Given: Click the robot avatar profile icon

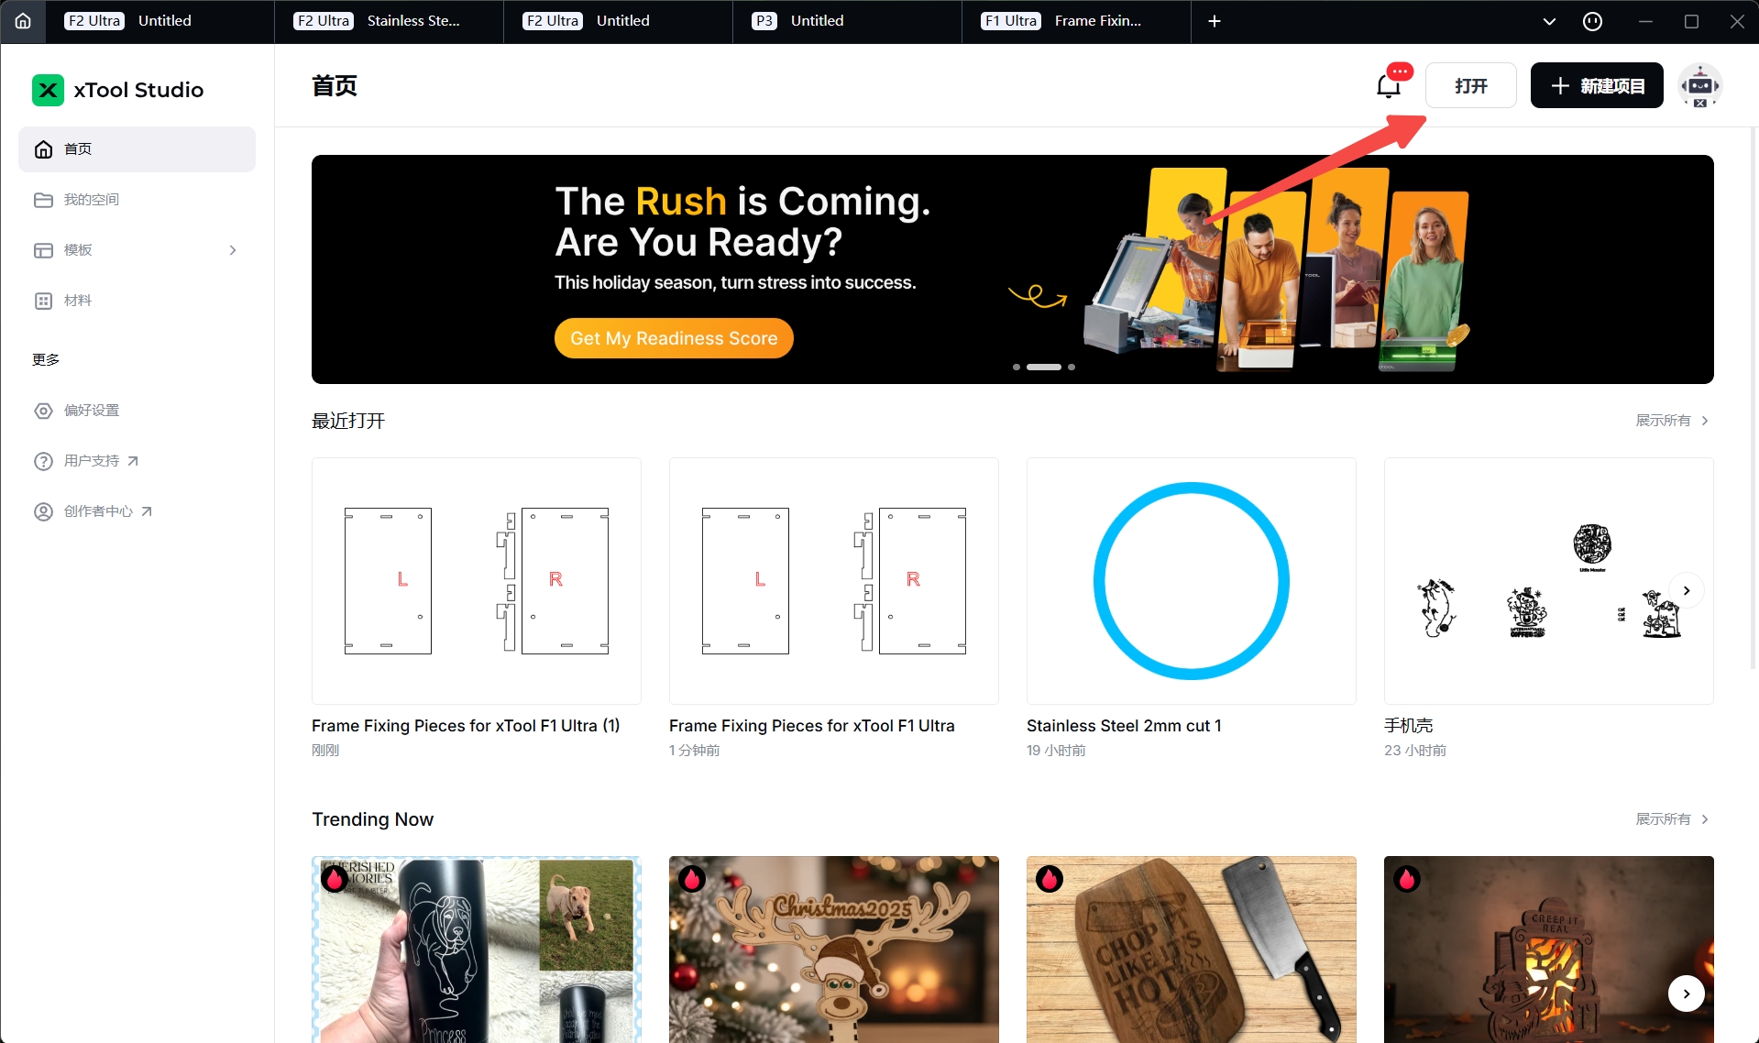Looking at the screenshot, I should pos(1700,85).
